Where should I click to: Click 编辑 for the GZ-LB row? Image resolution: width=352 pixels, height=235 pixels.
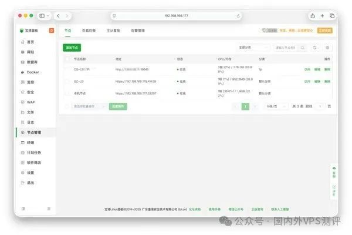(317, 81)
